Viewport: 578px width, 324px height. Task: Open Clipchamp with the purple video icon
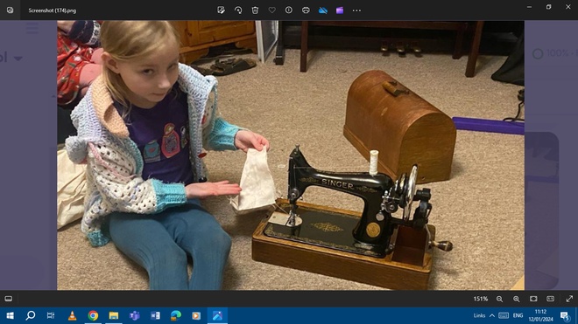point(340,10)
